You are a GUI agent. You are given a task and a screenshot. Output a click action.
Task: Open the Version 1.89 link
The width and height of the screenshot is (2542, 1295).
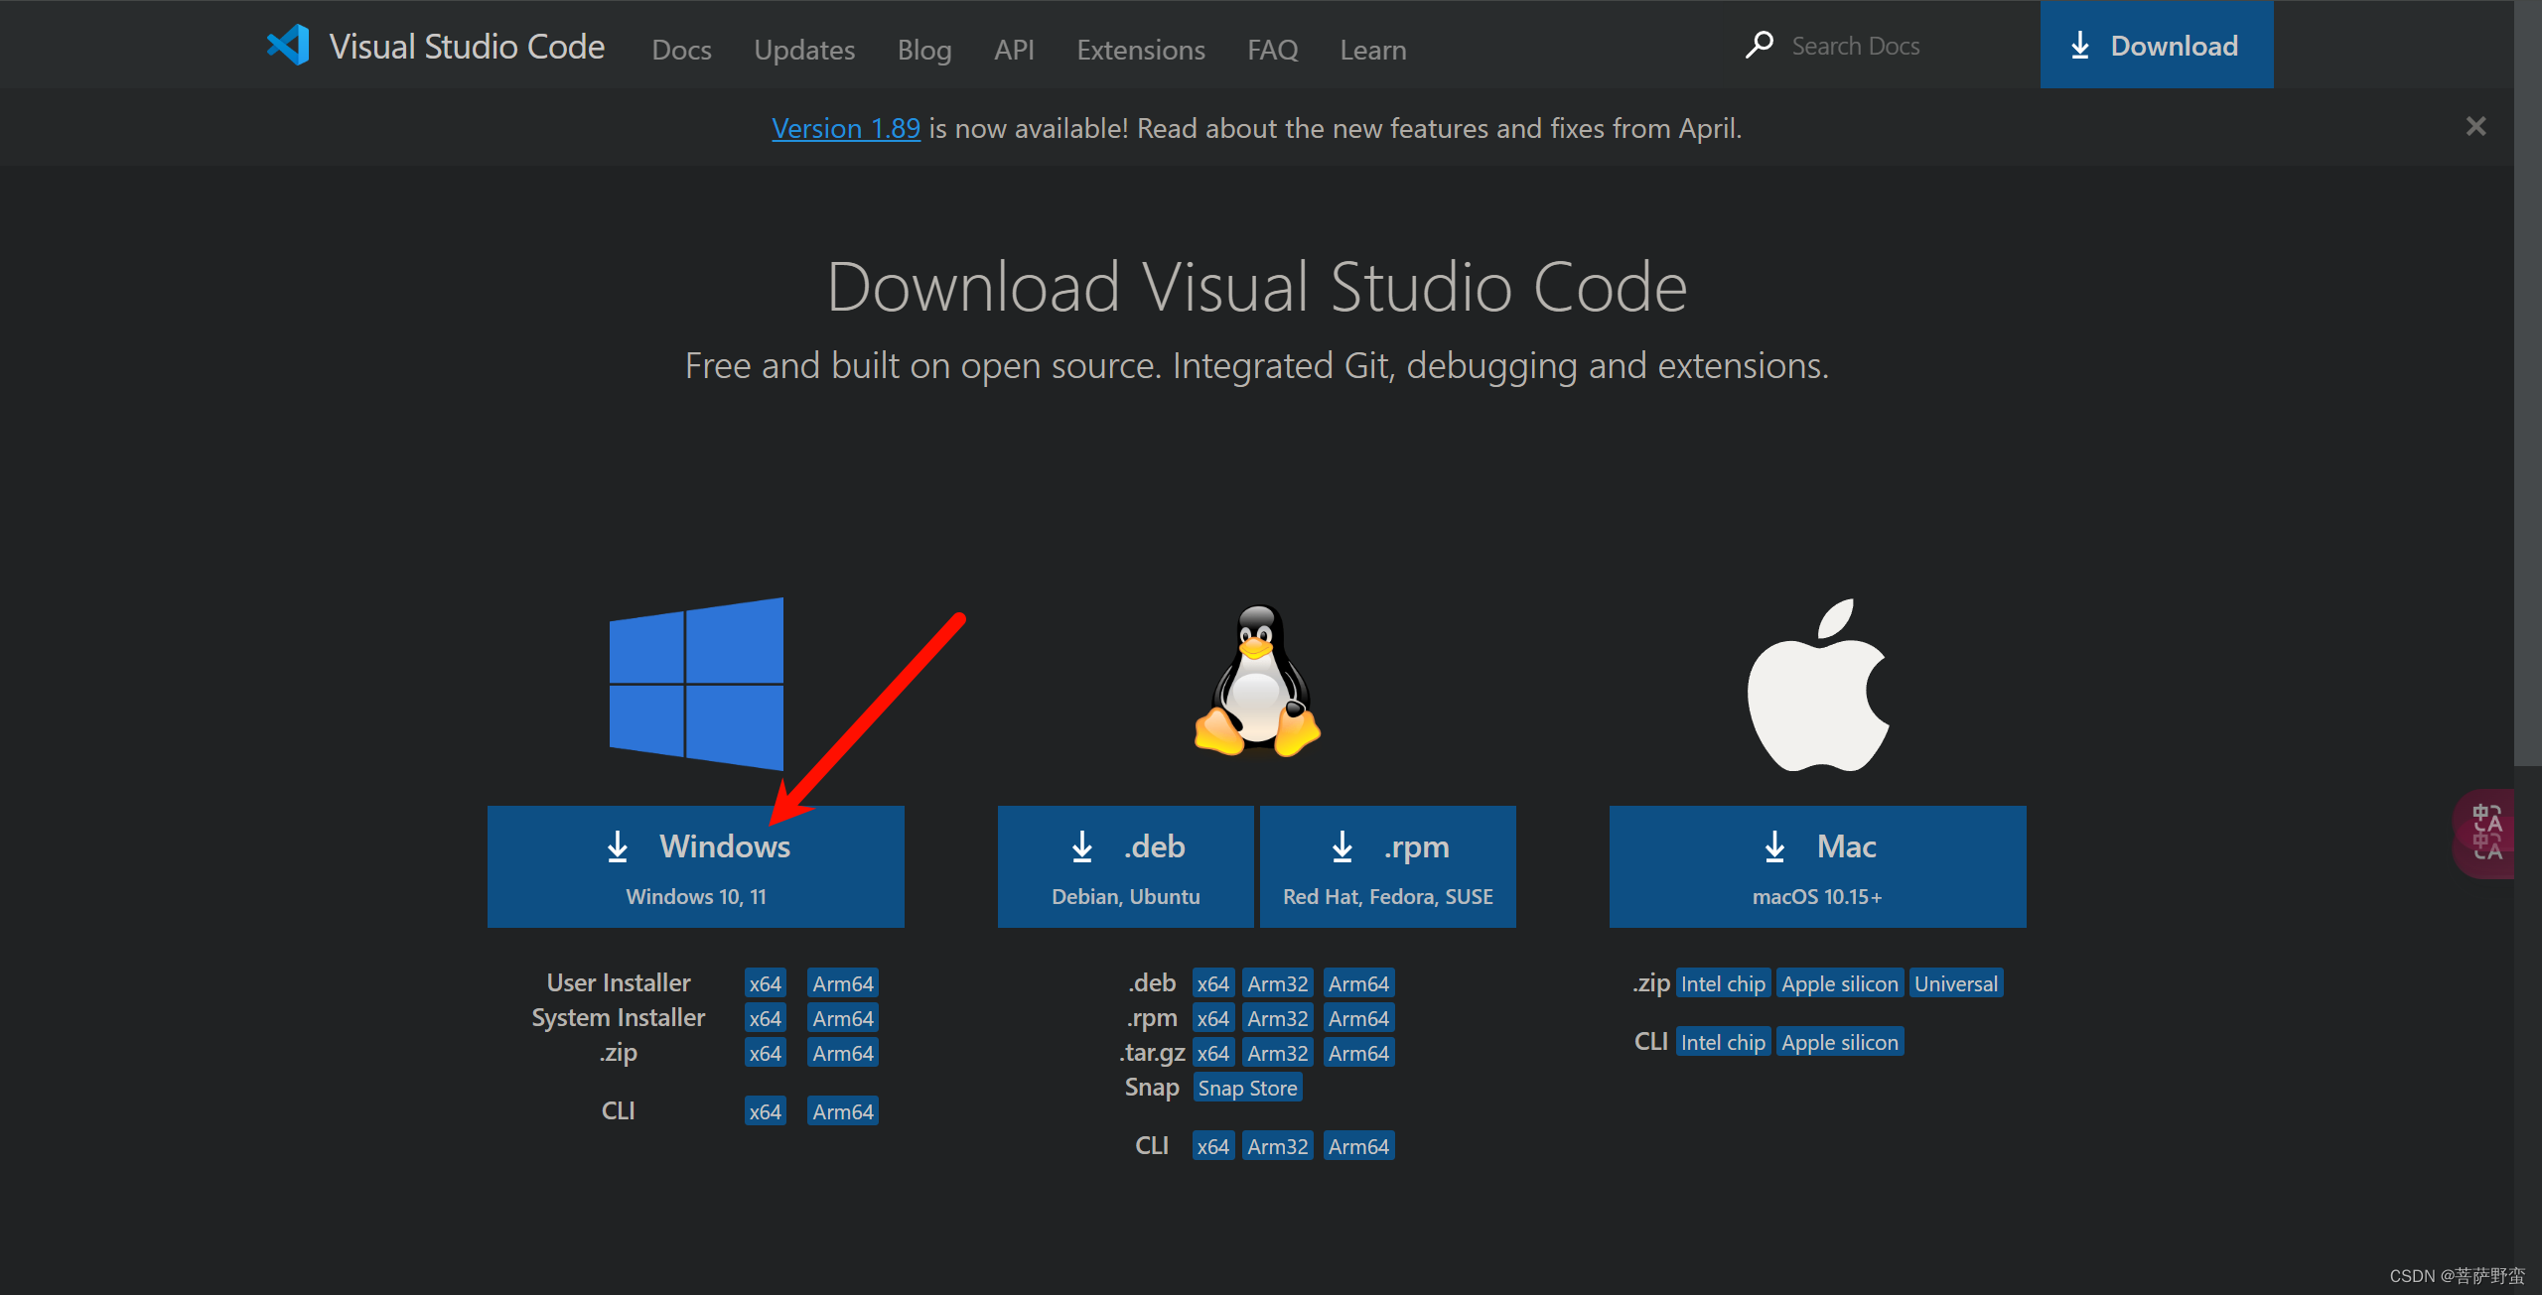(845, 128)
